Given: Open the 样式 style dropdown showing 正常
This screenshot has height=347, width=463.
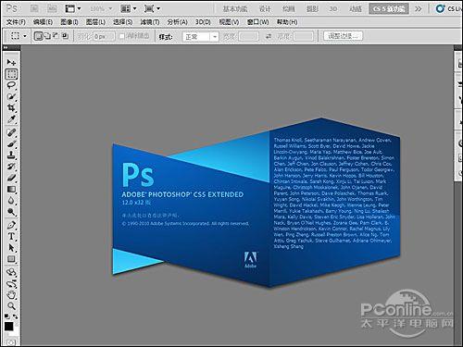Looking at the screenshot, I should pyautogui.click(x=200, y=37).
